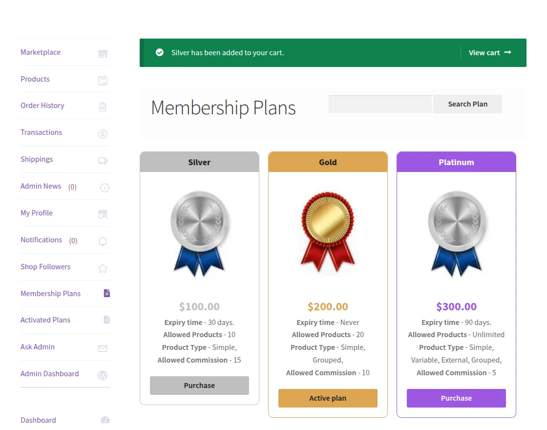This screenshot has height=430, width=547.
Task: Click the My Profile badge icon
Action: click(103, 214)
